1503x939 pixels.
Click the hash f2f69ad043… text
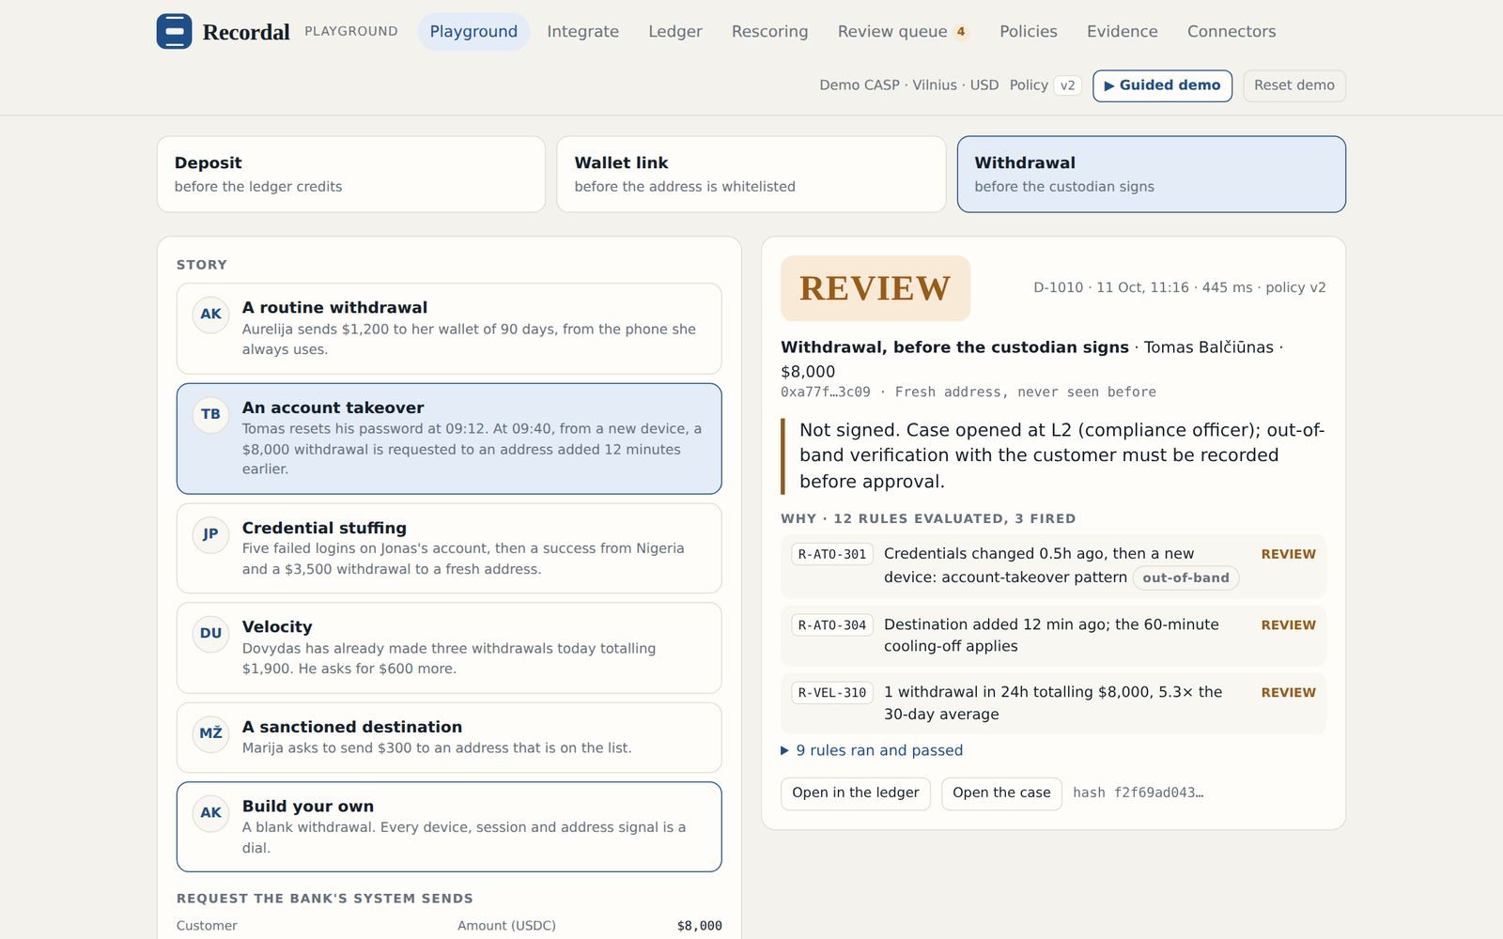1138,793
